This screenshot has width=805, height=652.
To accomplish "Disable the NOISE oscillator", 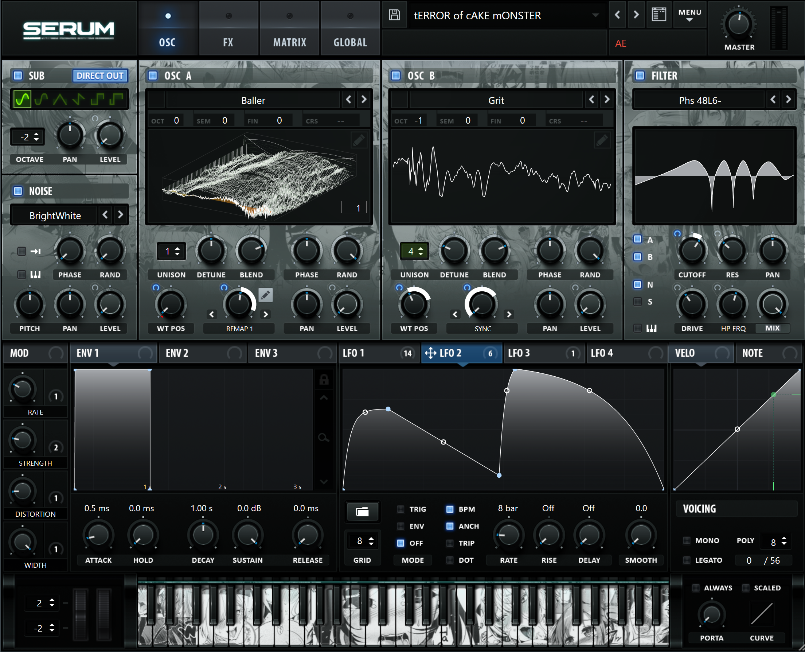I will tap(17, 191).
